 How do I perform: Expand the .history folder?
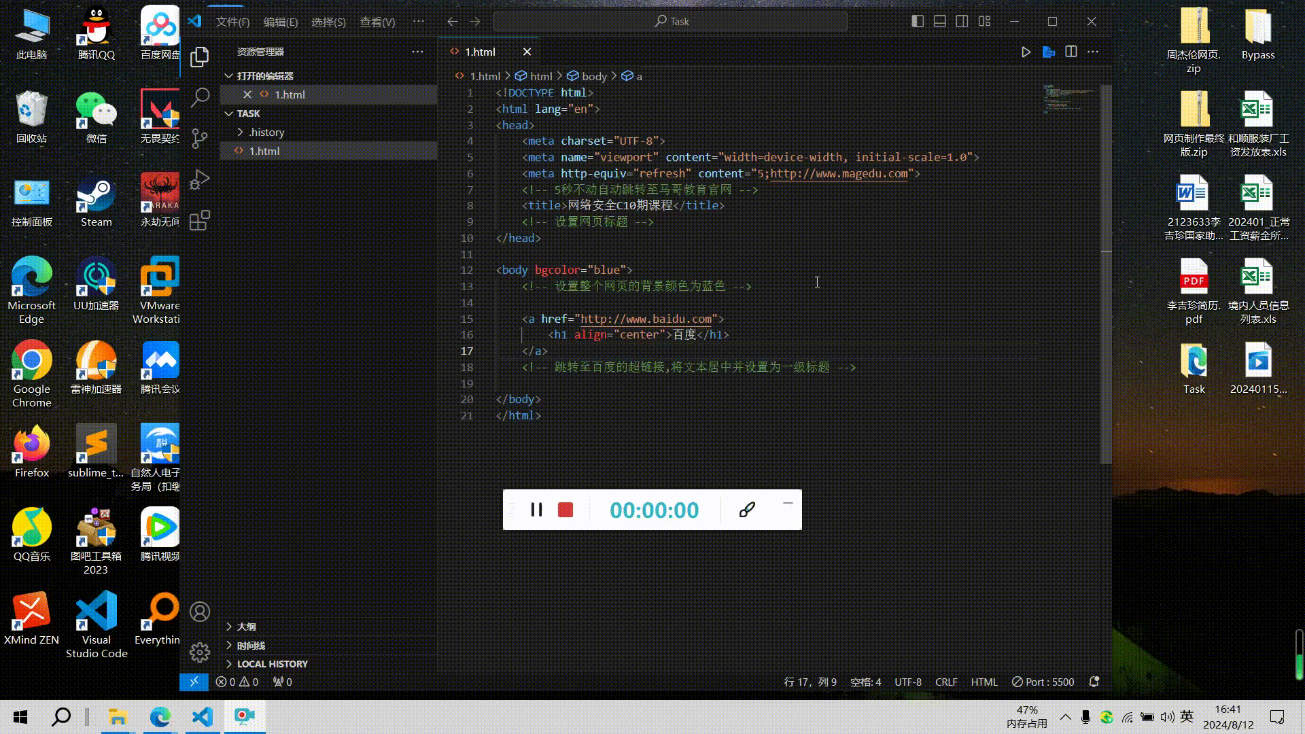(266, 132)
